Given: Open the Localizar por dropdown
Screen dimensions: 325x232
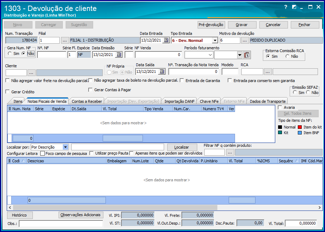Looking at the screenshot, I should (66, 147).
